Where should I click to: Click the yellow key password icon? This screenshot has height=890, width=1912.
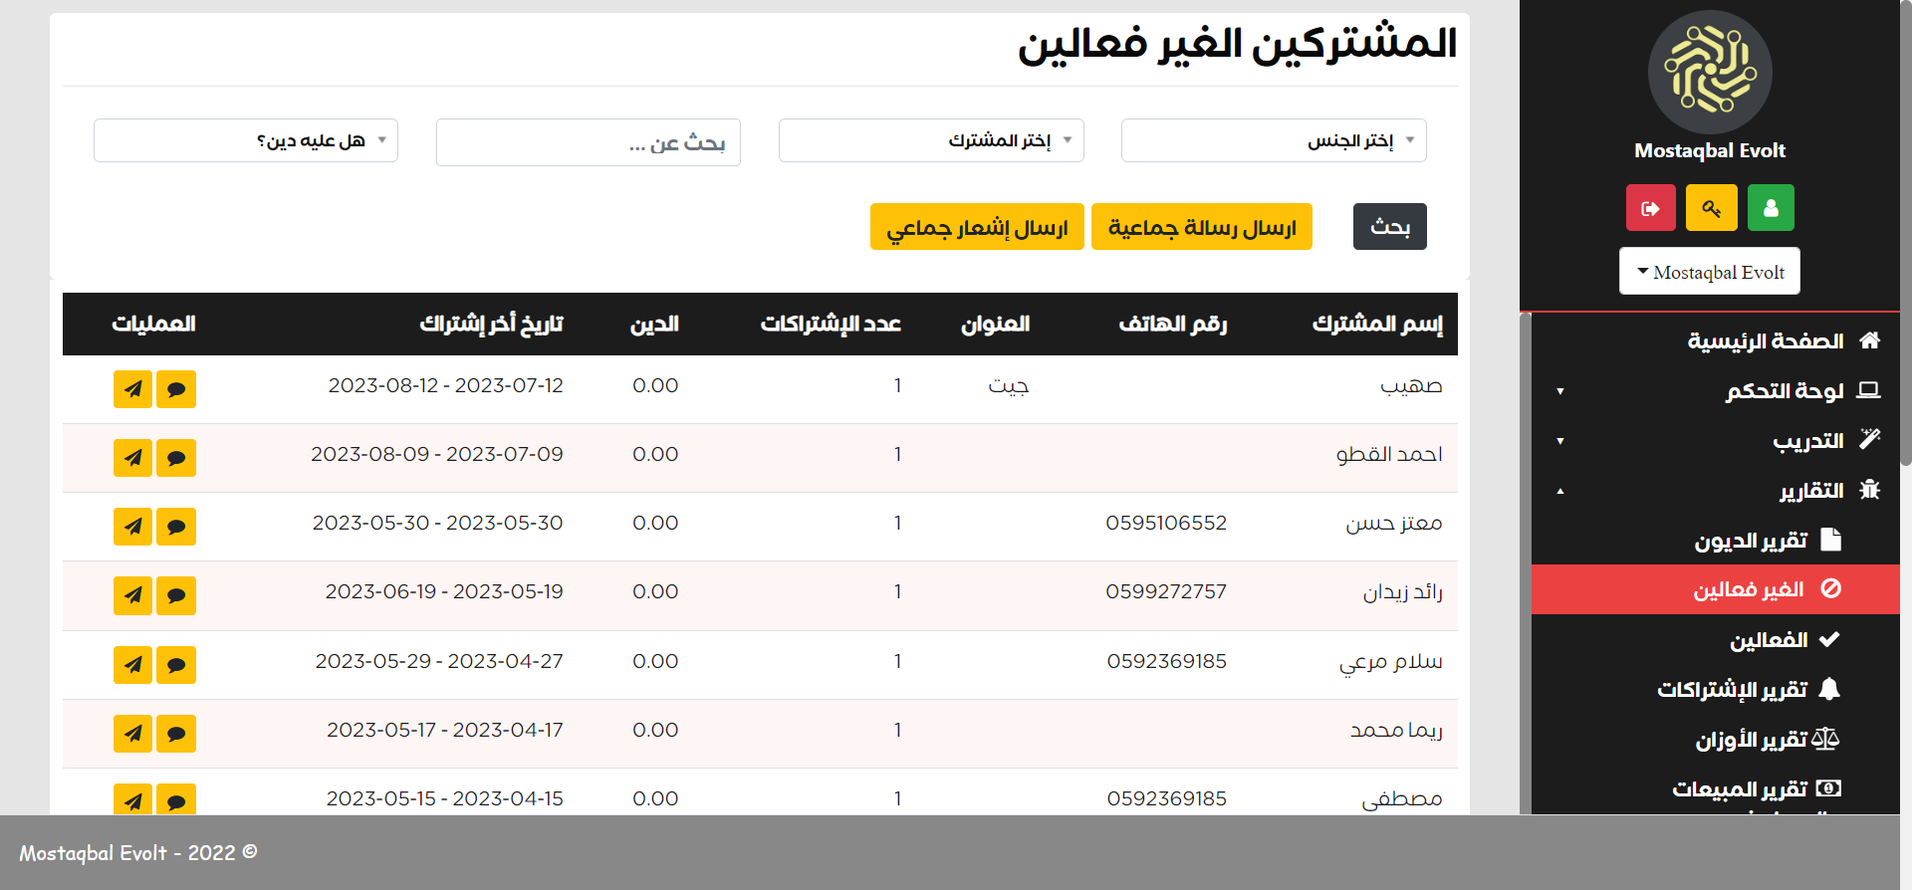point(1711,208)
